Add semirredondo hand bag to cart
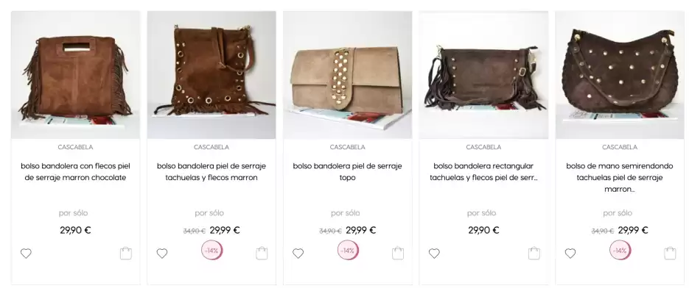689x294 pixels. tap(670, 254)
